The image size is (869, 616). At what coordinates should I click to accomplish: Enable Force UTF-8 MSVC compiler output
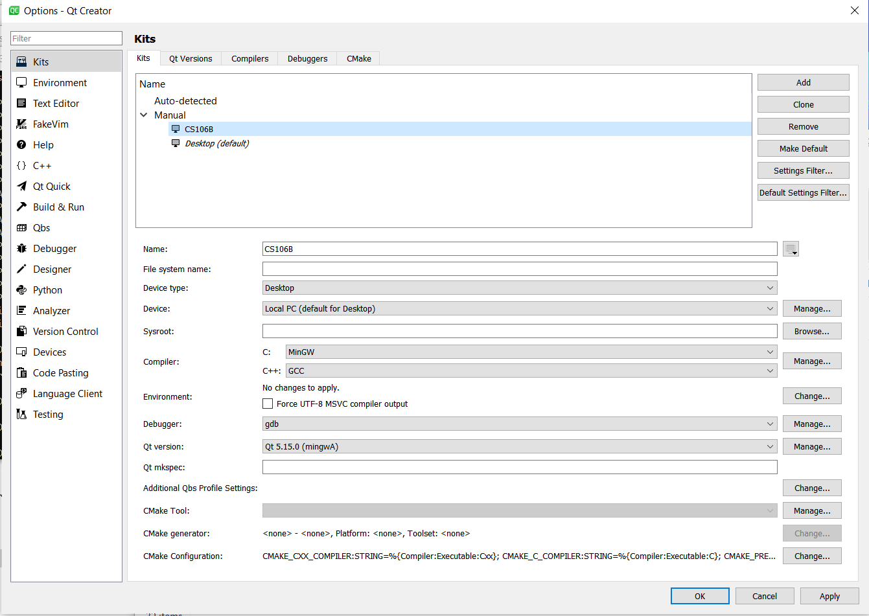[x=268, y=404]
